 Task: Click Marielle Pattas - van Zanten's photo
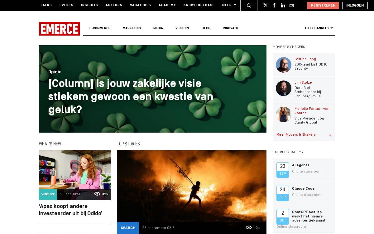tap(284, 115)
